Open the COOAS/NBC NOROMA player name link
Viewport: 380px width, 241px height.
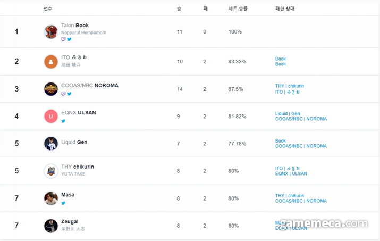click(90, 85)
